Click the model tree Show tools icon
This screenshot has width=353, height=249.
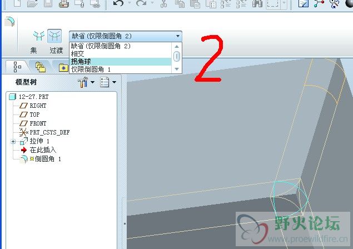(x=83, y=82)
